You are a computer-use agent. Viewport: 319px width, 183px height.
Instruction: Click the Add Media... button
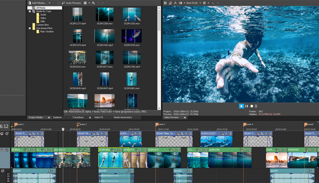pyautogui.click(x=37, y=3)
